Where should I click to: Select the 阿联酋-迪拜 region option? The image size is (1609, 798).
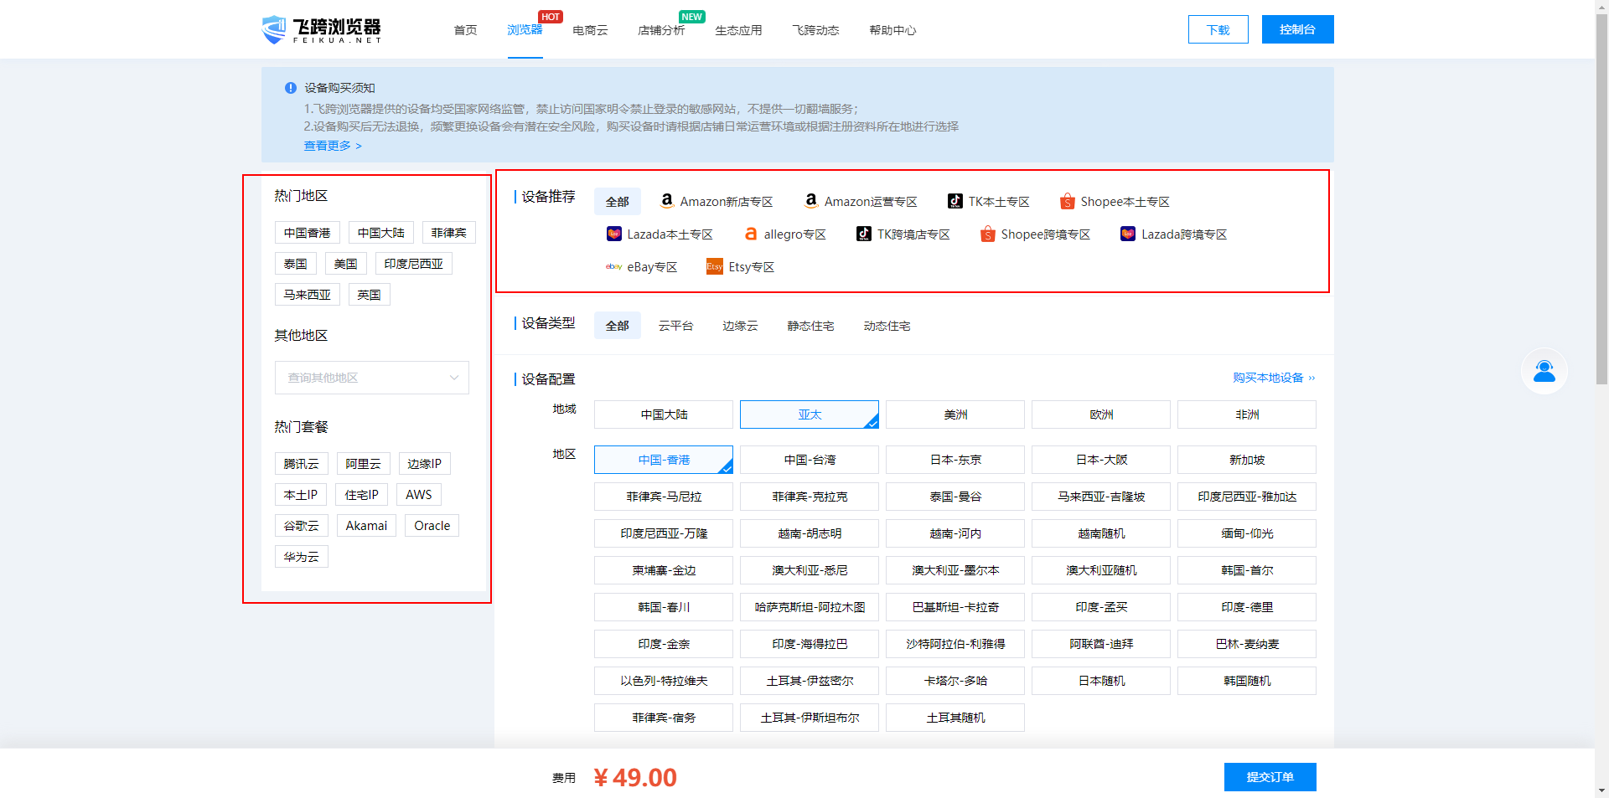[x=1101, y=644]
